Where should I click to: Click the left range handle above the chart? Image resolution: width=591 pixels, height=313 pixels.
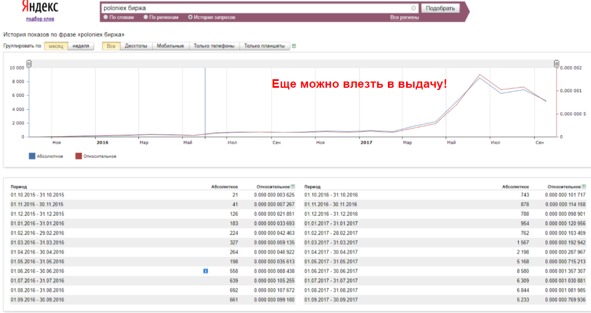click(29, 64)
